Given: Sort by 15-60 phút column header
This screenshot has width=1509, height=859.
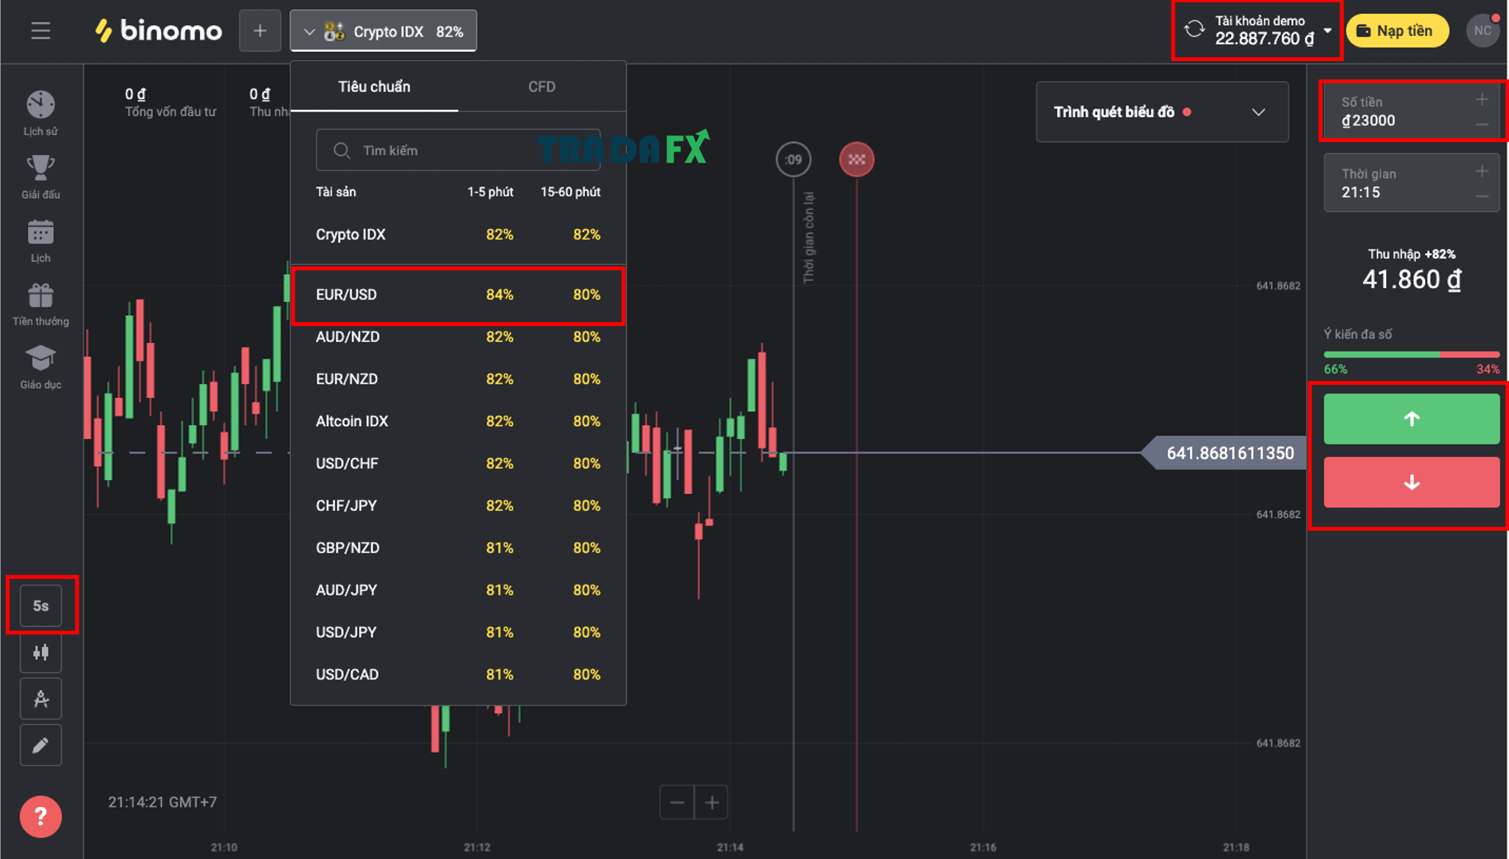Looking at the screenshot, I should click(x=570, y=192).
